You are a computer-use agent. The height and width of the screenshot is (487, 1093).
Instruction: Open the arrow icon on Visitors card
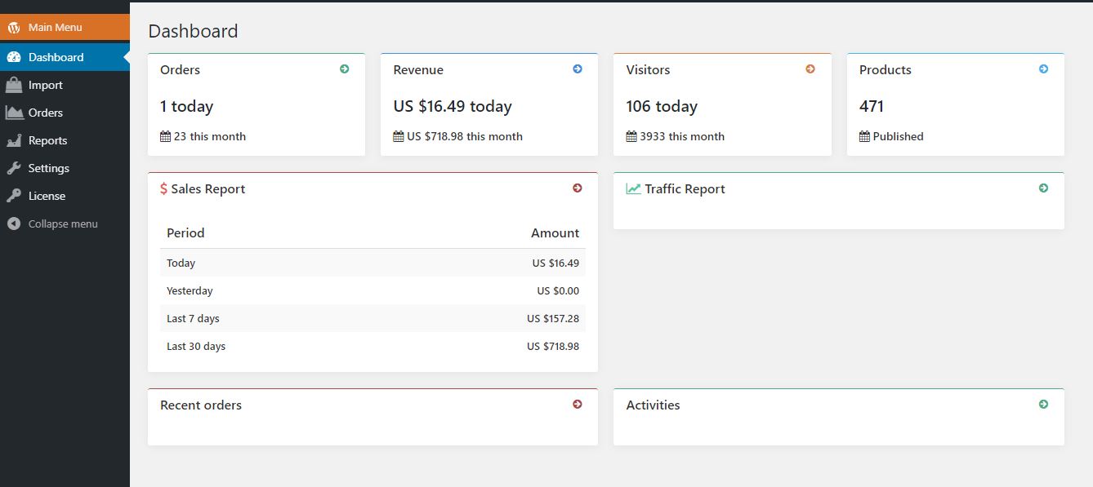pyautogui.click(x=810, y=69)
